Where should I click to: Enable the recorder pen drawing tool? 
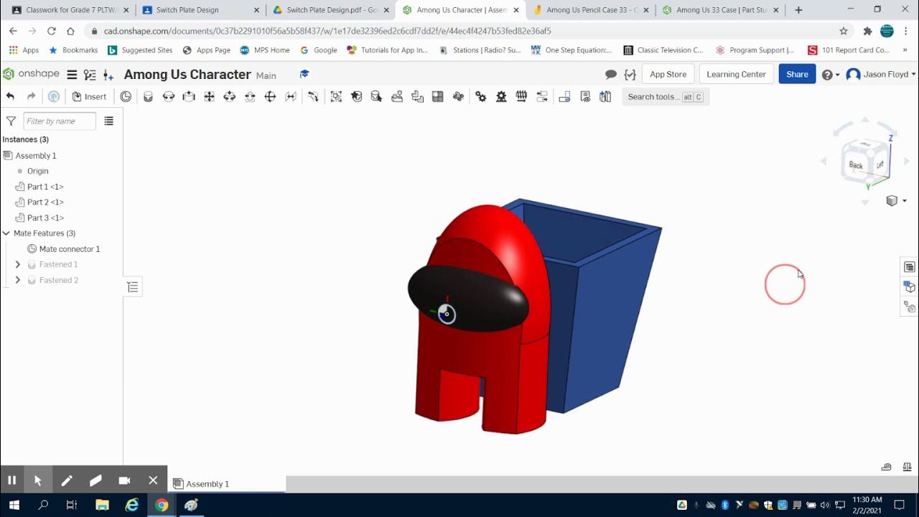coord(67,480)
